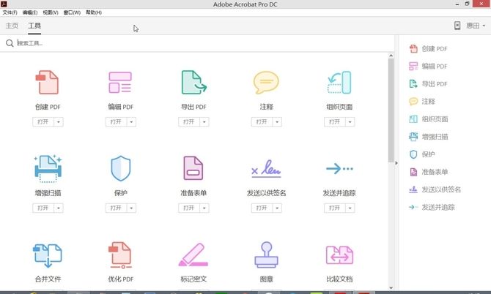This screenshot has height=294, width=491.
Task: Click 打开 button under 组织页面
Action: pos(335,122)
